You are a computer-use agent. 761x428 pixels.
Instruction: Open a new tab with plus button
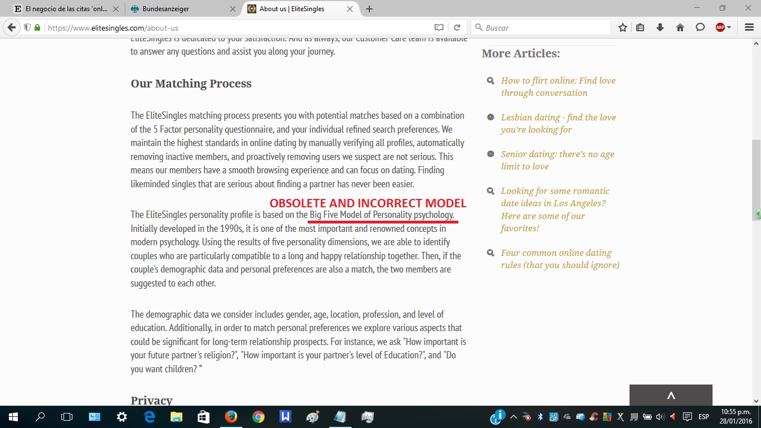point(369,9)
